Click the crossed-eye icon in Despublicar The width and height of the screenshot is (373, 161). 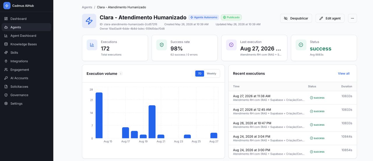click(x=286, y=18)
